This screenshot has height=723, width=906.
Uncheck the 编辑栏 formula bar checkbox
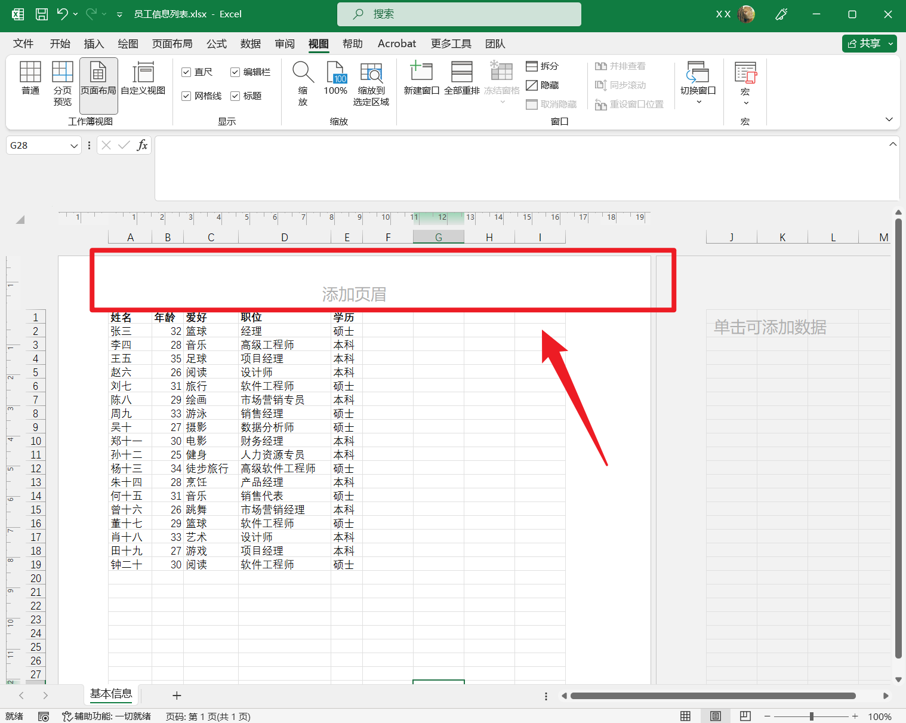235,72
